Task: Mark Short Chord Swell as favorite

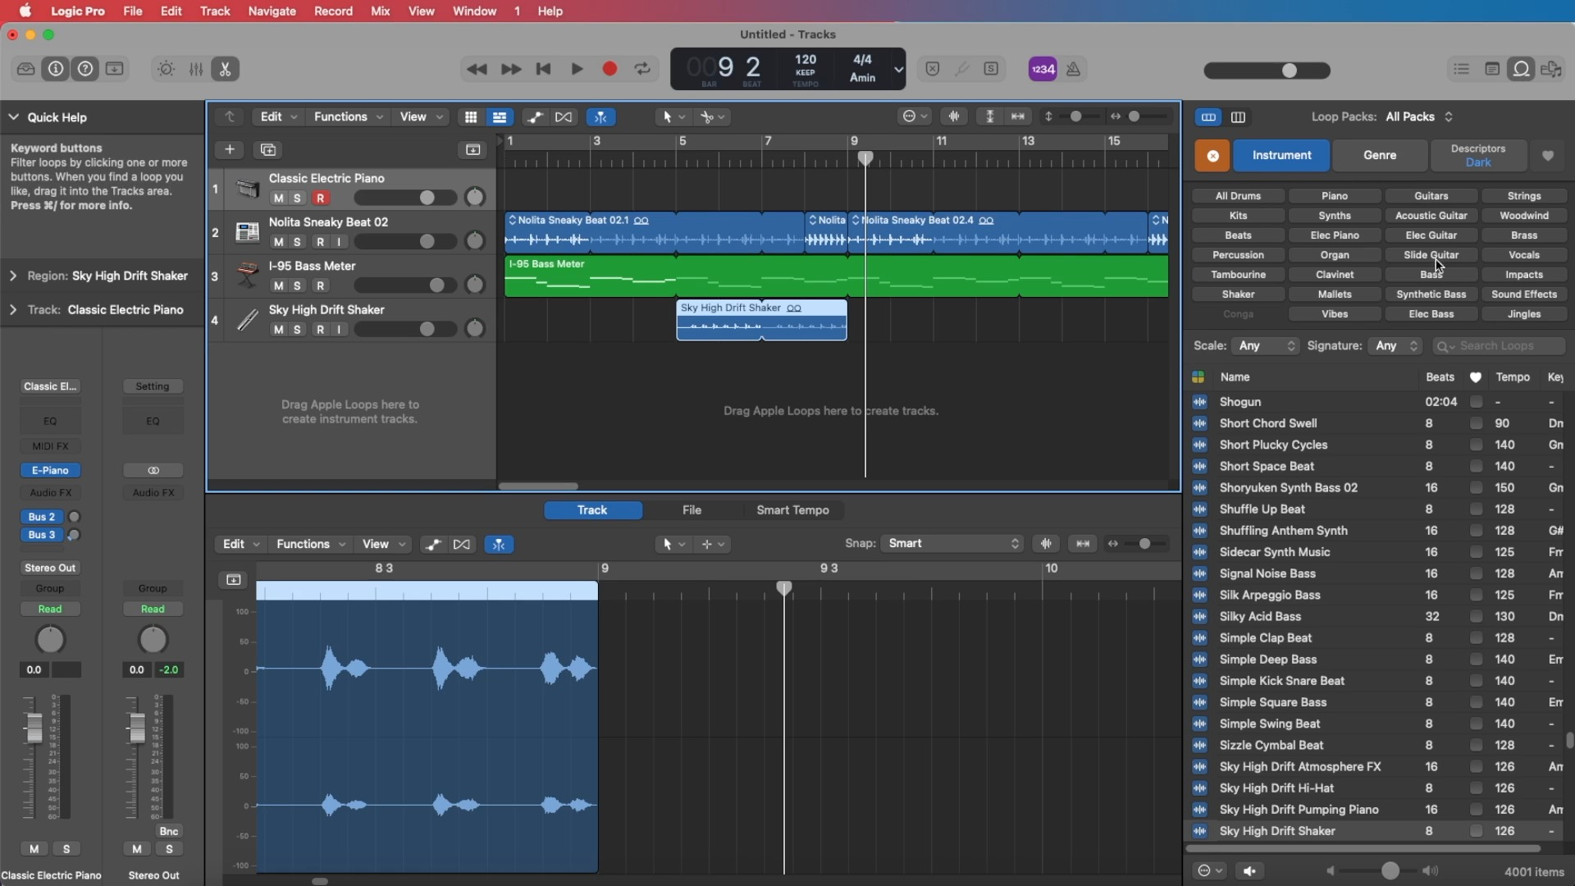Action: [1476, 423]
